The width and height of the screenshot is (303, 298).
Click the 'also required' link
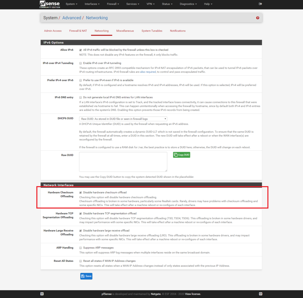[148, 72]
